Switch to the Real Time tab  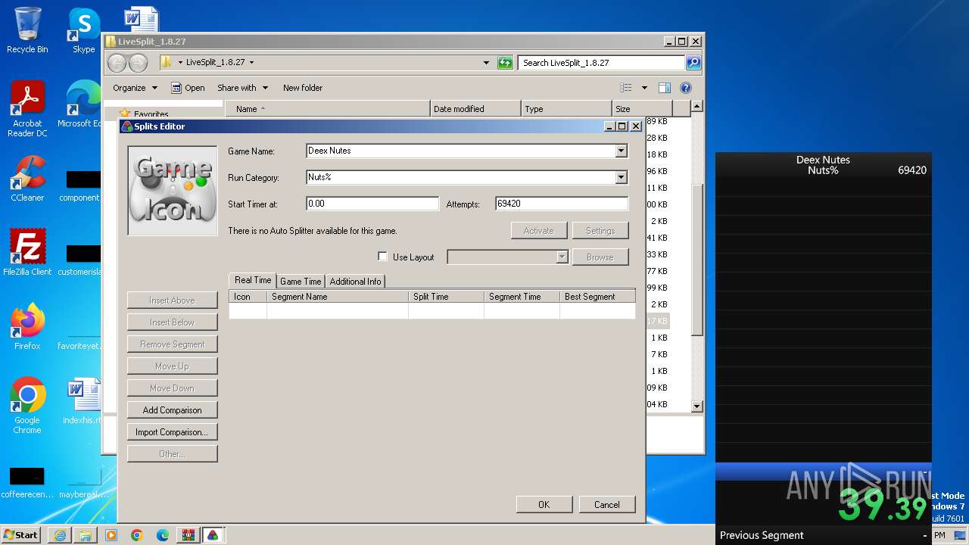point(253,280)
